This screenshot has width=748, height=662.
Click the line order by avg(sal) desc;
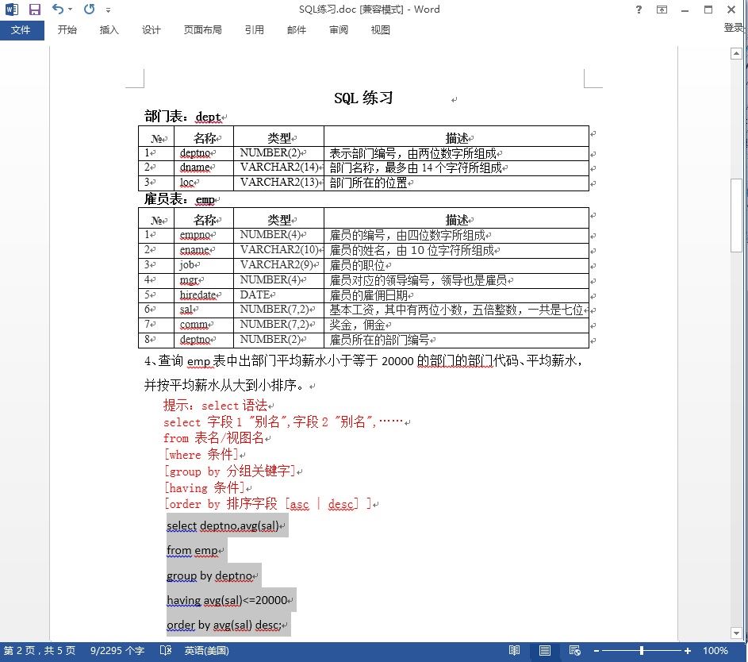pos(224,625)
